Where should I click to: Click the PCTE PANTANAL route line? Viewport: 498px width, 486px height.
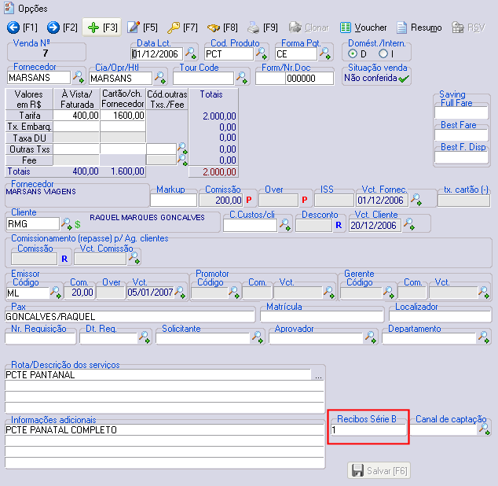tap(158, 375)
